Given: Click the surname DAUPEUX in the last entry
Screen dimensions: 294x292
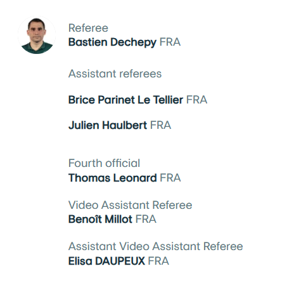Looking at the screenshot, I should pyautogui.click(x=120, y=261).
